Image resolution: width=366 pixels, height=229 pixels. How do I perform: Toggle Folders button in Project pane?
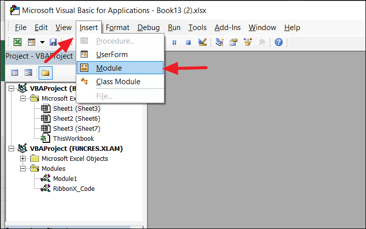pyautogui.click(x=45, y=73)
